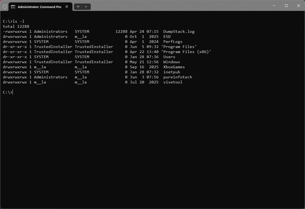This screenshot has width=305, height=209.
Task: Click the 'Program Files (x86)' directory entry
Action: pyautogui.click(x=186, y=52)
